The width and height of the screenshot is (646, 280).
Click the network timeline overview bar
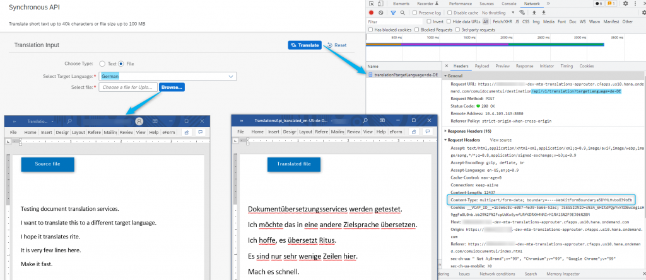[485, 45]
